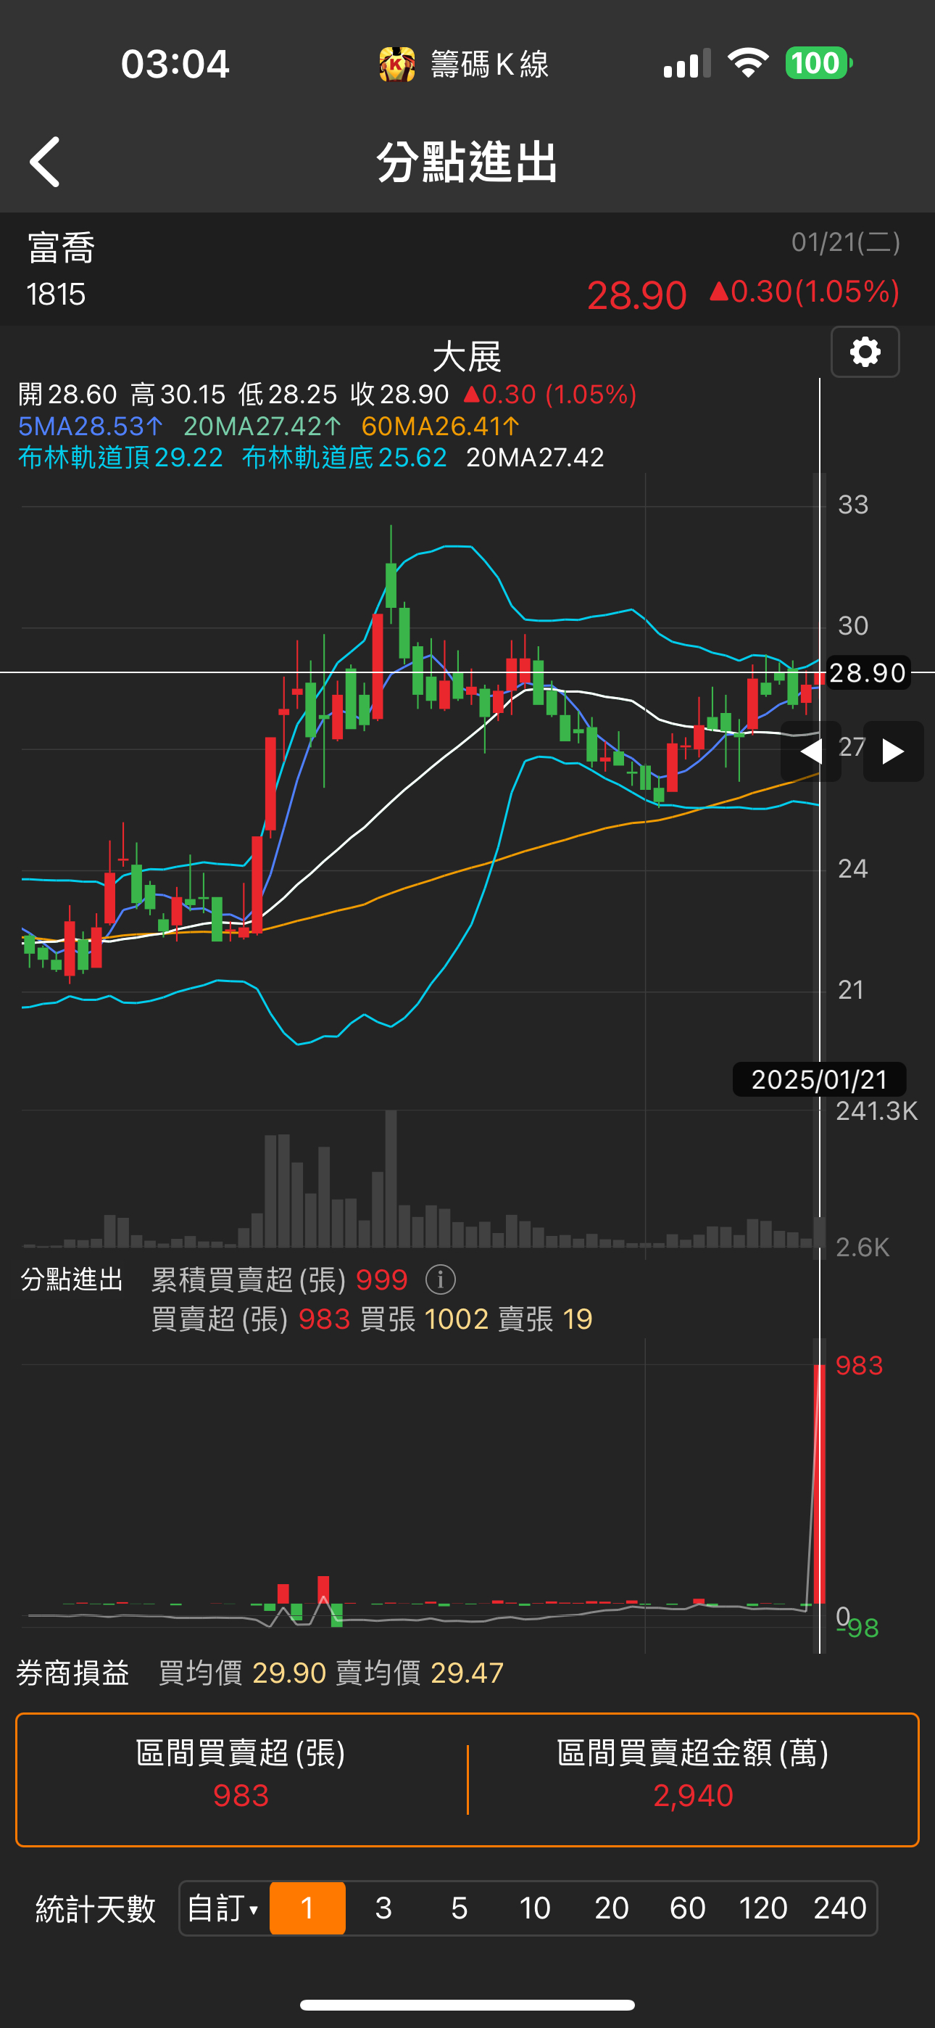This screenshot has width=935, height=2028.
Task: Switch to 20 days statistics tab
Action: click(612, 1908)
